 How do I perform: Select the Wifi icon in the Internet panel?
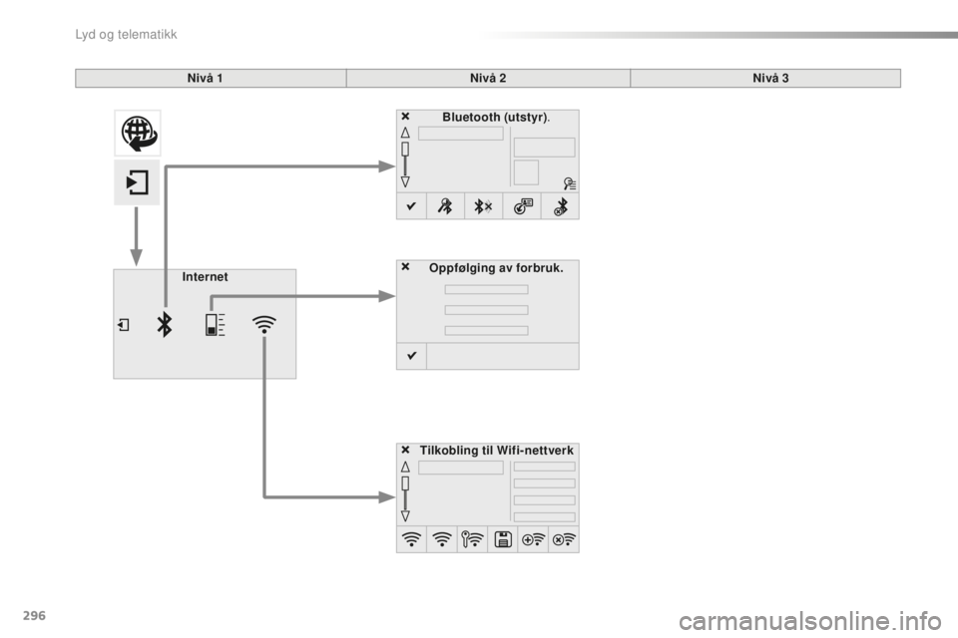[264, 325]
